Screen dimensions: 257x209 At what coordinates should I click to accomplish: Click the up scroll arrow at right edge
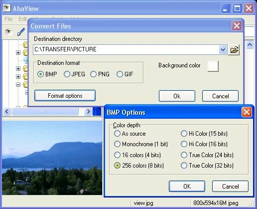(250, 44)
